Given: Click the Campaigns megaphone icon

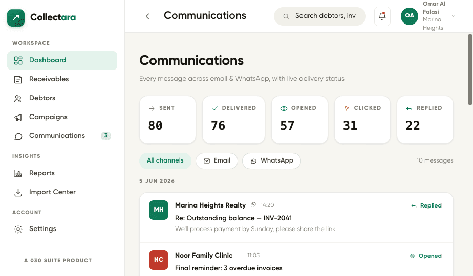Looking at the screenshot, I should tap(18, 118).
